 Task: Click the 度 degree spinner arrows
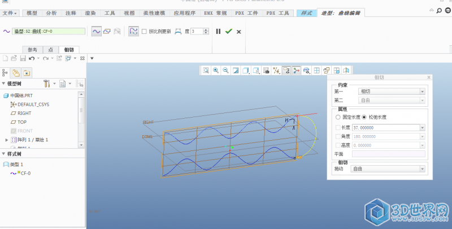coord(206,32)
